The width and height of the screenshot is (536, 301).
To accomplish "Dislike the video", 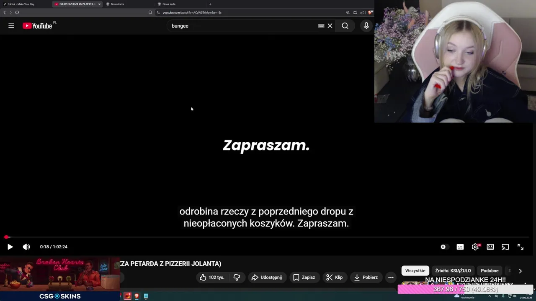I will tap(237, 277).
